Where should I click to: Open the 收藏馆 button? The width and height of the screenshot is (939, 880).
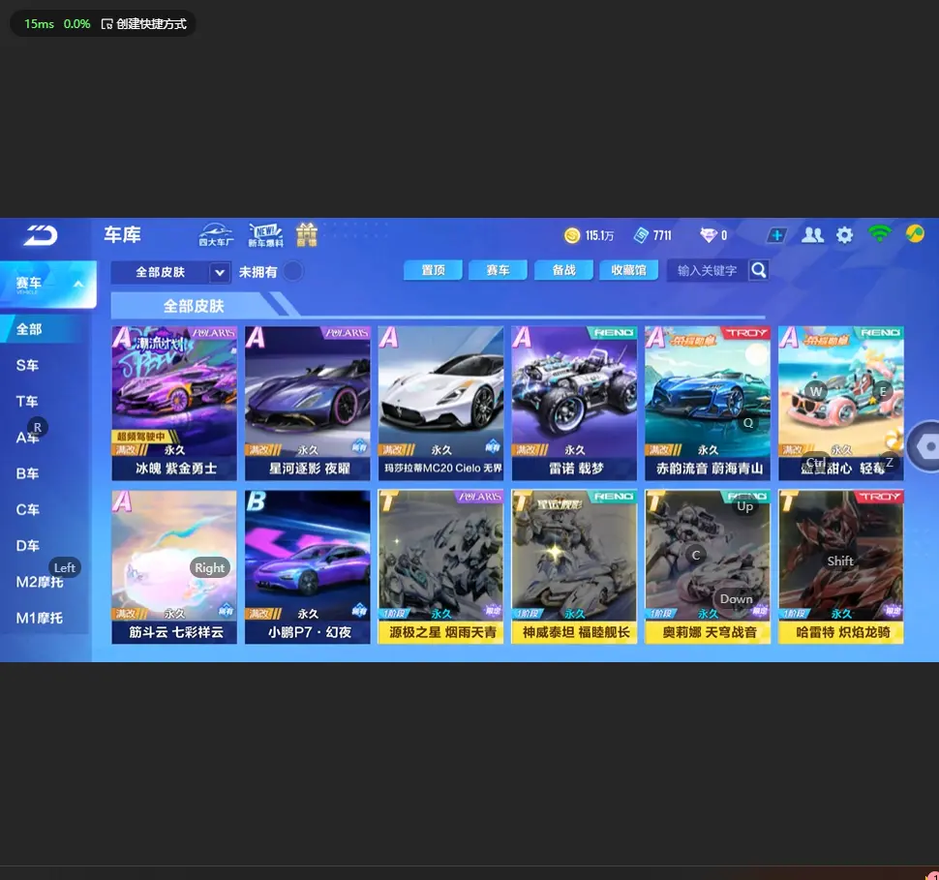pos(629,270)
